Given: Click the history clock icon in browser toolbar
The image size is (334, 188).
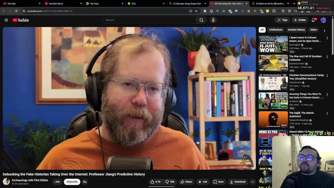Looking at the screenshot, I should click(x=283, y=11).
